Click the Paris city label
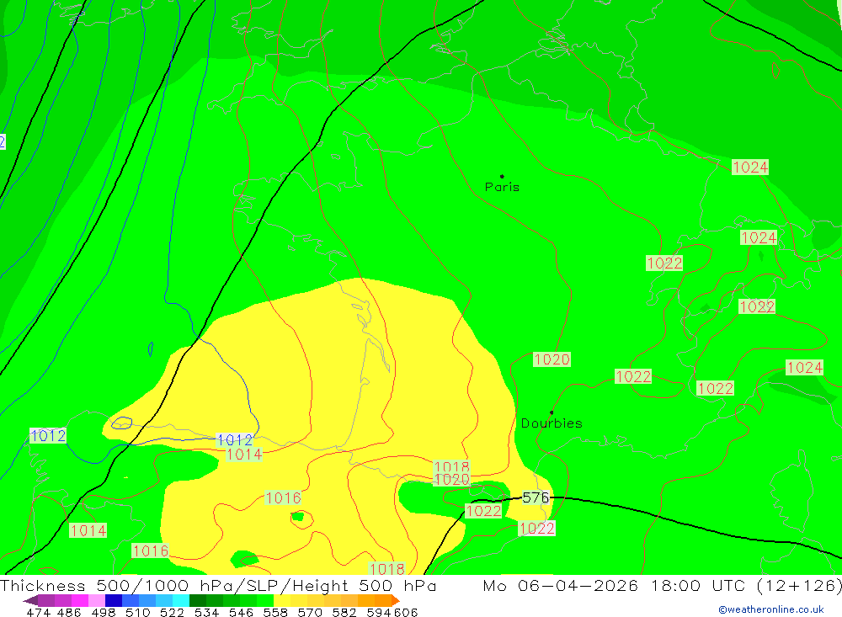The width and height of the screenshot is (842, 617). pos(502,188)
